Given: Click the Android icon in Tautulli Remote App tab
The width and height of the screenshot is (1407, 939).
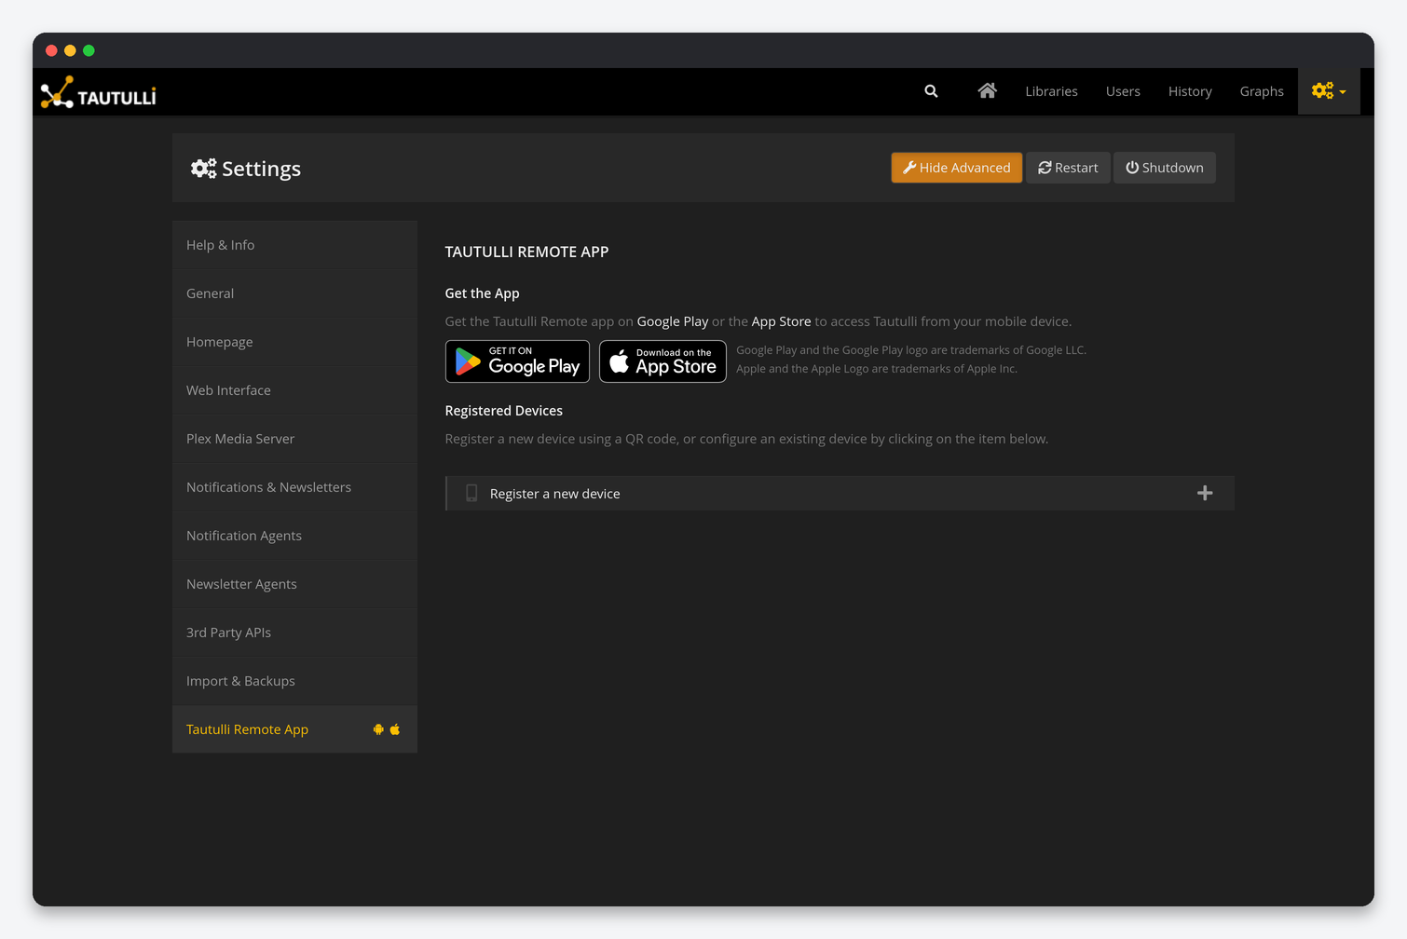Looking at the screenshot, I should tap(378, 729).
